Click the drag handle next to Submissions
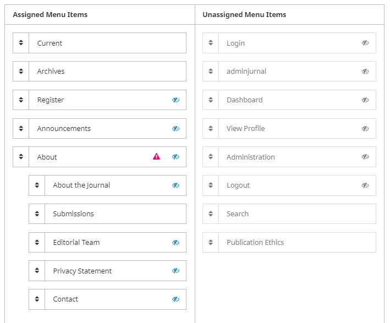 click(37, 214)
